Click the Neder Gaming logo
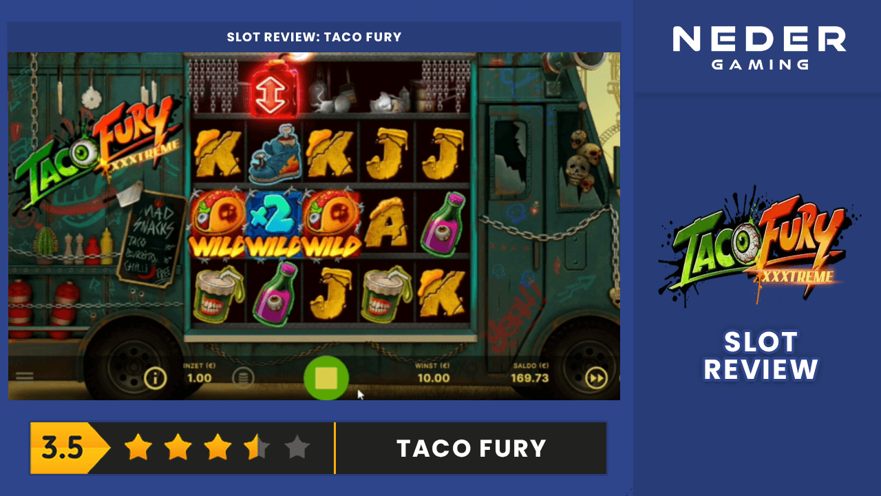Image resolution: width=881 pixels, height=496 pixels. coord(759,48)
